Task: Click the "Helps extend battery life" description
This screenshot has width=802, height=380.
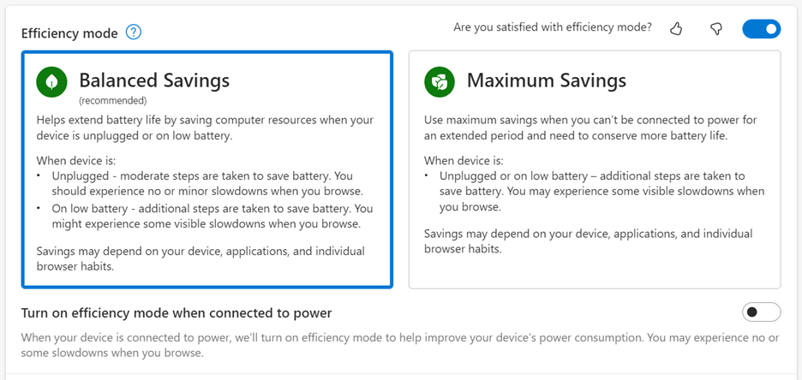Action: pos(205,128)
